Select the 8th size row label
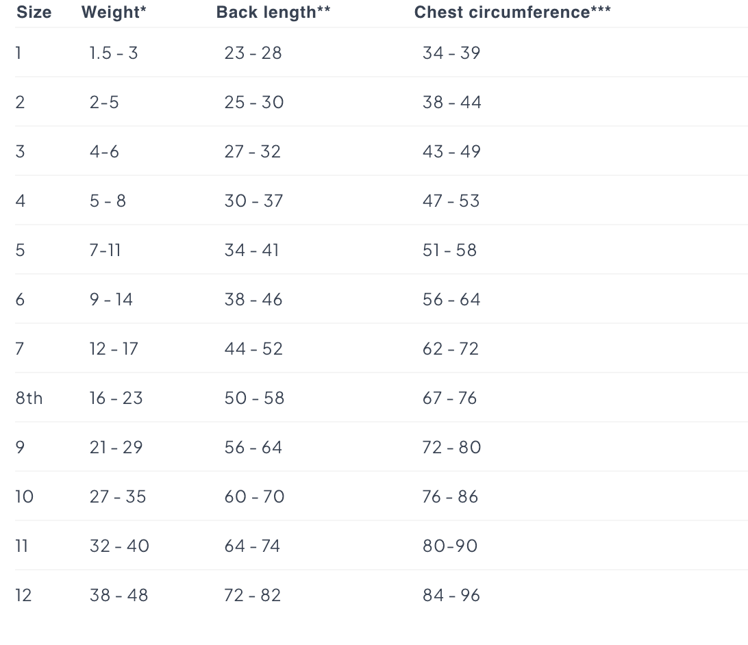Viewport: 748px width, 645px height. click(29, 398)
